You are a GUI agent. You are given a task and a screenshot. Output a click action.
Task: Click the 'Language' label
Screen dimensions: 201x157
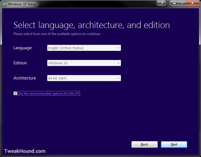click(x=22, y=48)
